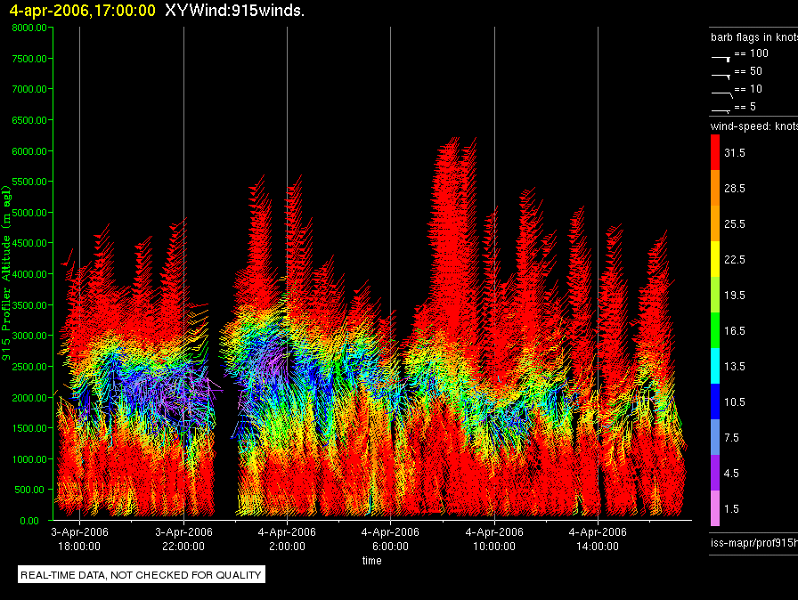Click the '== 10' barb legend text
The height and width of the screenshot is (600, 798).
748,89
